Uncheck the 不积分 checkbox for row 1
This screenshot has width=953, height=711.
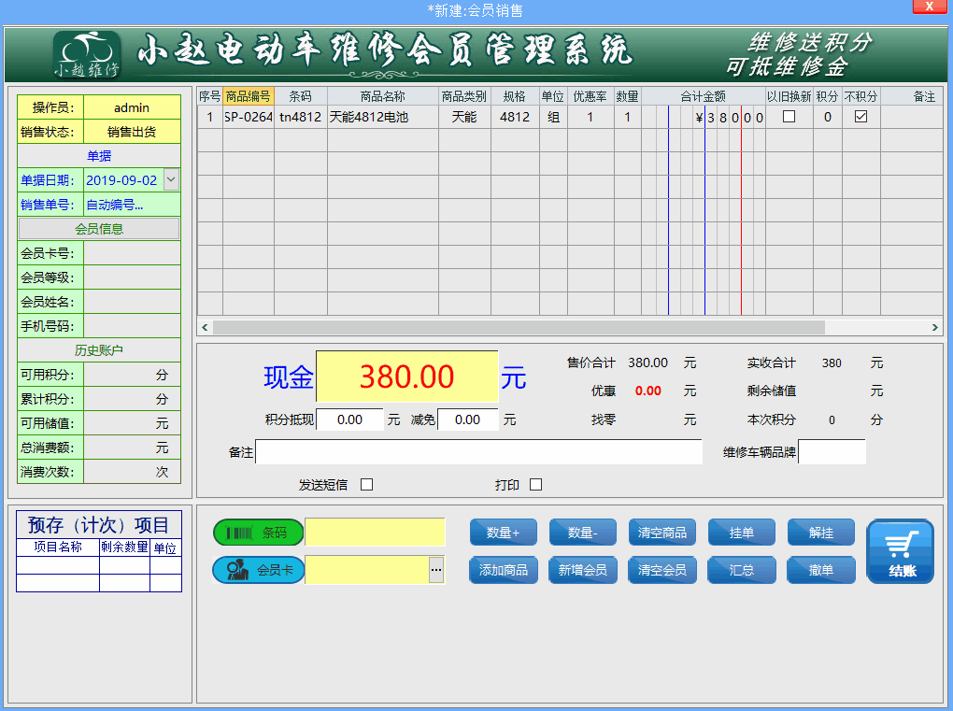[861, 116]
